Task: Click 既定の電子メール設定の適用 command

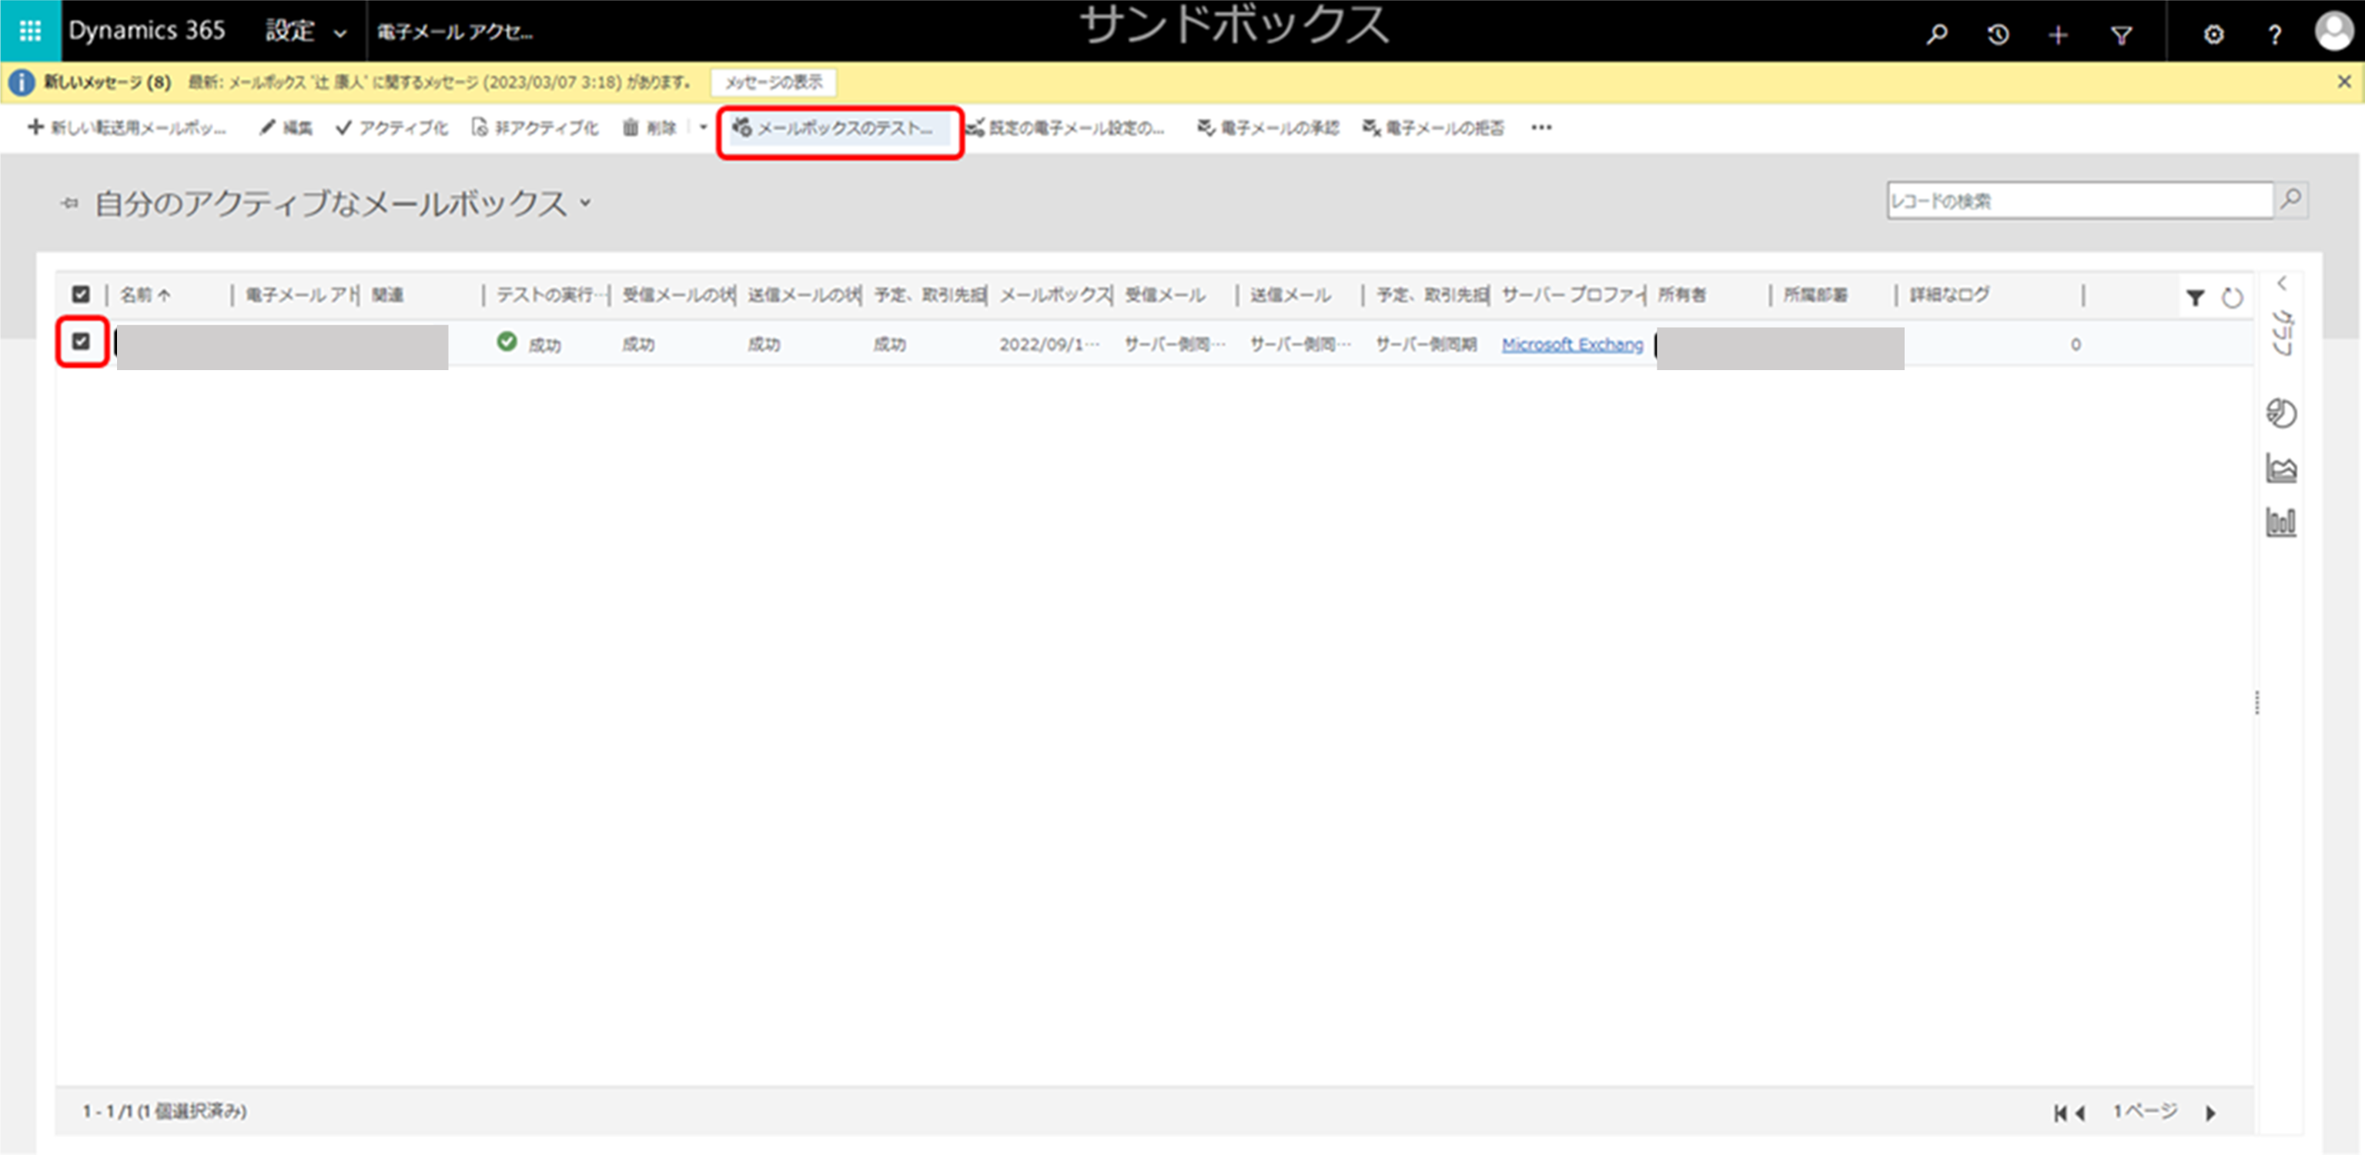Action: pyautogui.click(x=1065, y=128)
